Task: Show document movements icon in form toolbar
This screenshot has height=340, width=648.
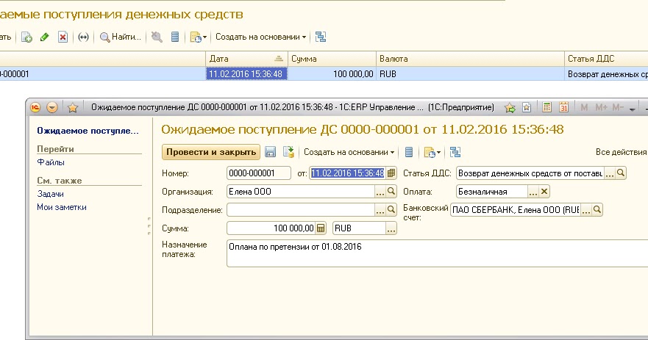Action: pyautogui.click(x=409, y=152)
